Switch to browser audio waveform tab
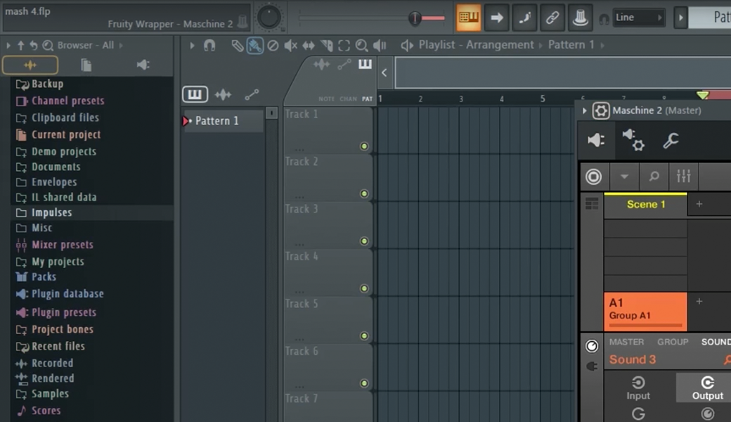The width and height of the screenshot is (731, 422). (x=30, y=65)
